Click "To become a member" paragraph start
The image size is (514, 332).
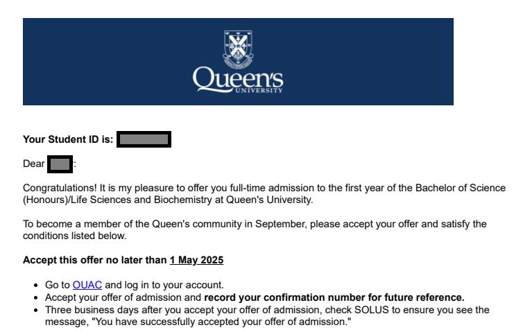[67, 224]
